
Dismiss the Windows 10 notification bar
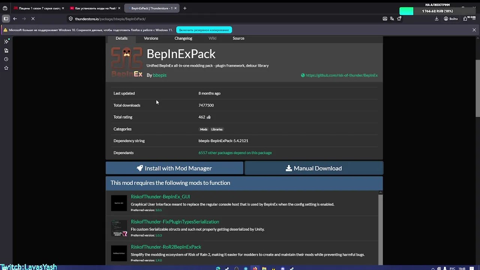click(x=474, y=30)
